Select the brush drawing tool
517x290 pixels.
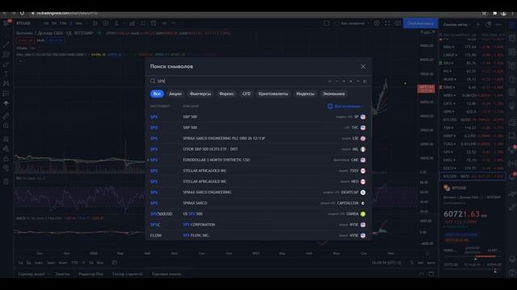pos(6,64)
